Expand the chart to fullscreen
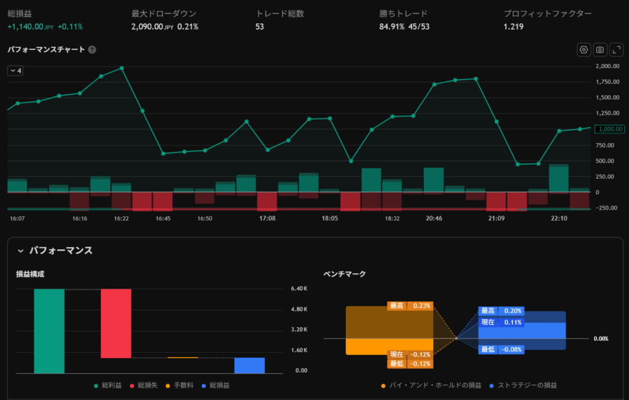The image size is (629, 400). (615, 50)
